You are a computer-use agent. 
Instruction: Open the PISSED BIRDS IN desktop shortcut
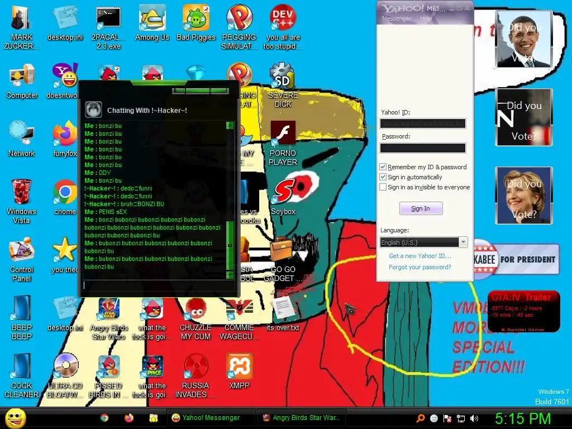click(108, 375)
